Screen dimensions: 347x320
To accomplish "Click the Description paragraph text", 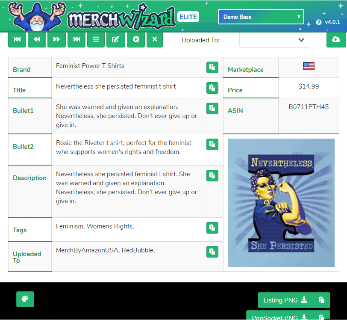I will pyautogui.click(x=126, y=187).
